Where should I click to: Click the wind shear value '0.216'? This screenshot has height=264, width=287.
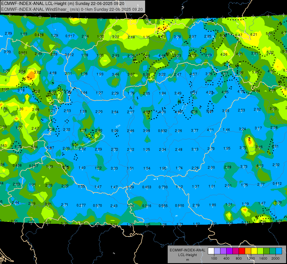pyautogui.click(x=147, y=206)
